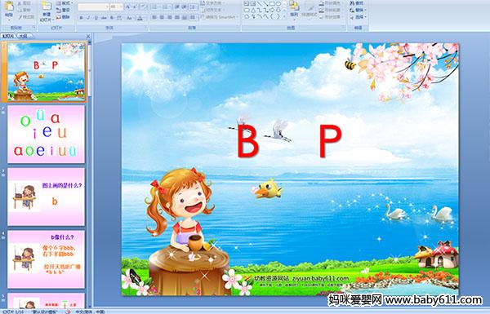
Task: Open the Convert to SmartArt dropdown
Action: (x=220, y=17)
